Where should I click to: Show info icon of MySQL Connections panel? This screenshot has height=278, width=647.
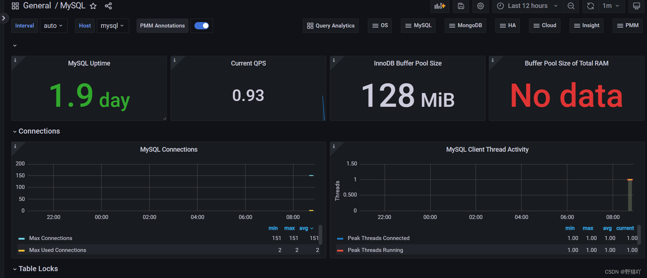click(x=15, y=146)
